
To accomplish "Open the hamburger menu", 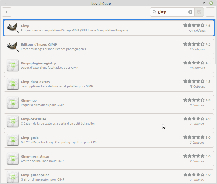I will click(x=210, y=12).
